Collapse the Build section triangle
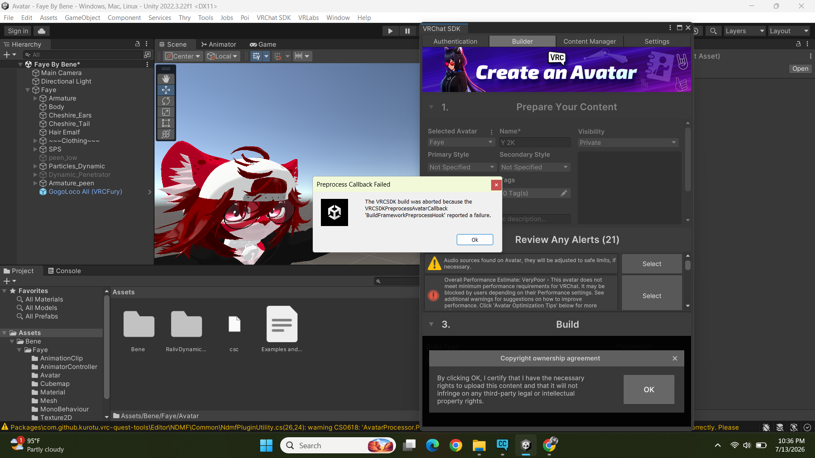 431,324
